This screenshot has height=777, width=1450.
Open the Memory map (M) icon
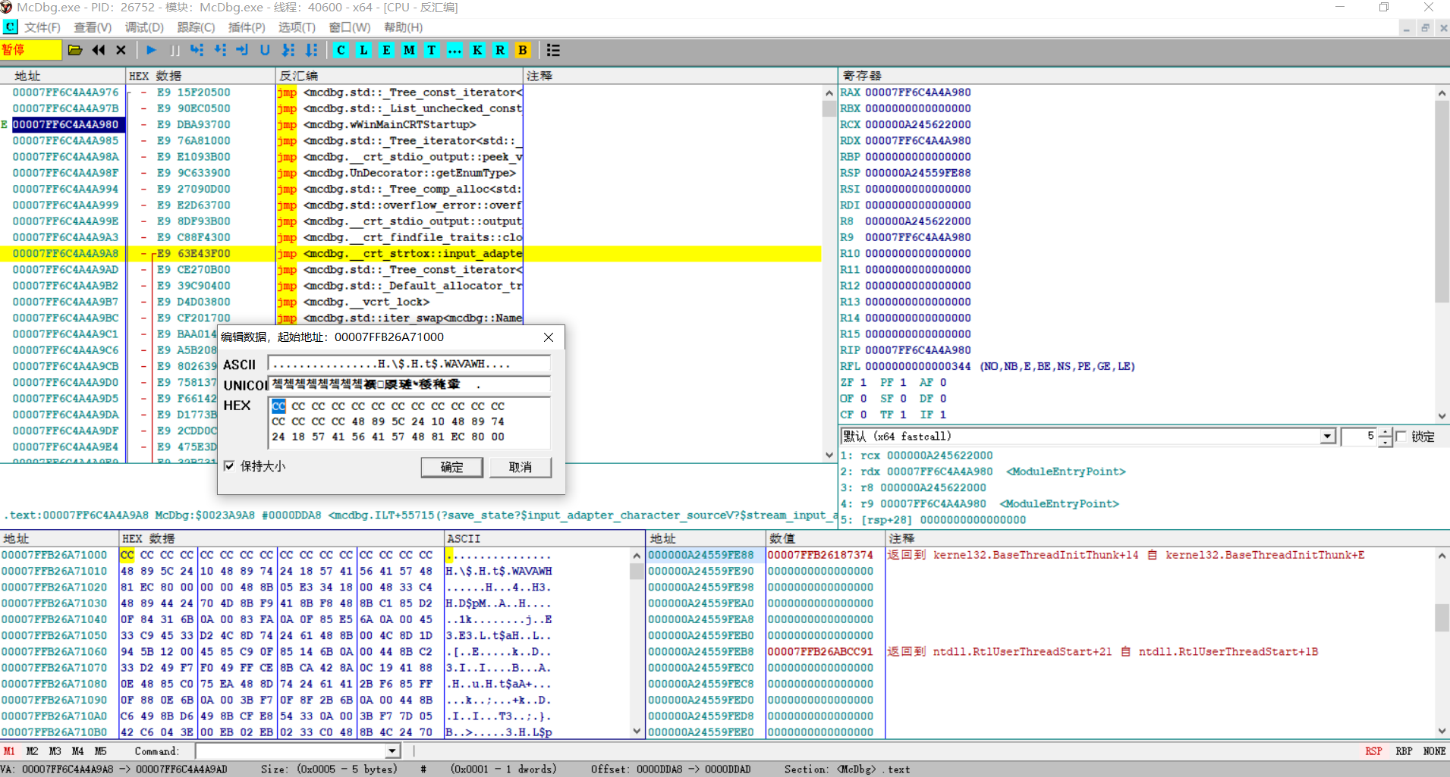pos(409,50)
